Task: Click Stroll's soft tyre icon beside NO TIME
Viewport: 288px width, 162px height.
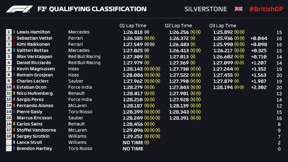Action: click(x=146, y=143)
